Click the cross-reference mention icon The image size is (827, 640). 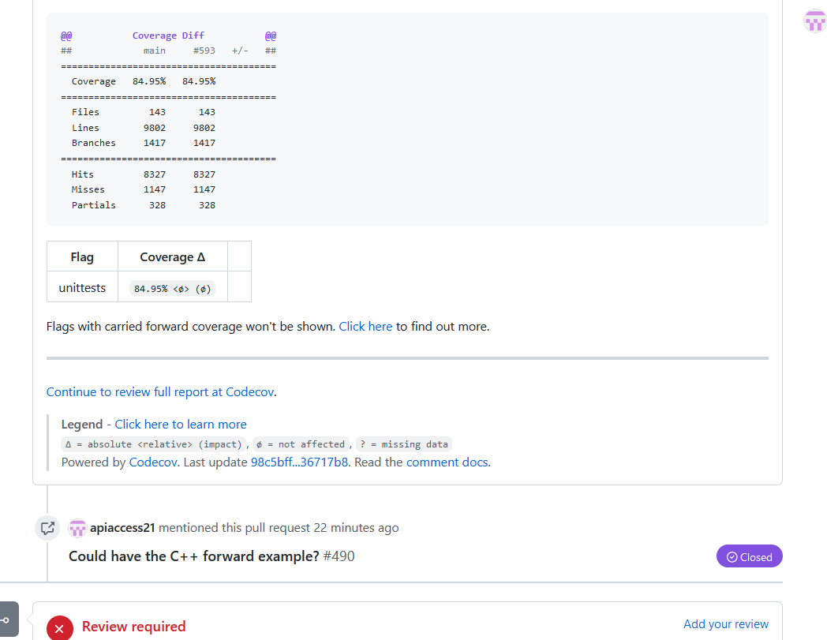(47, 528)
